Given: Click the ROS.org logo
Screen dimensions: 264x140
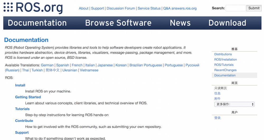Looking at the screenshot, I should (x=33, y=8).
